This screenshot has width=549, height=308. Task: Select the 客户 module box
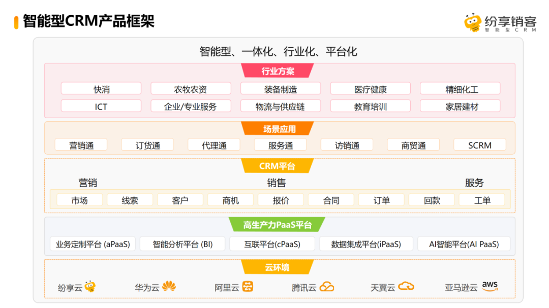(x=180, y=200)
